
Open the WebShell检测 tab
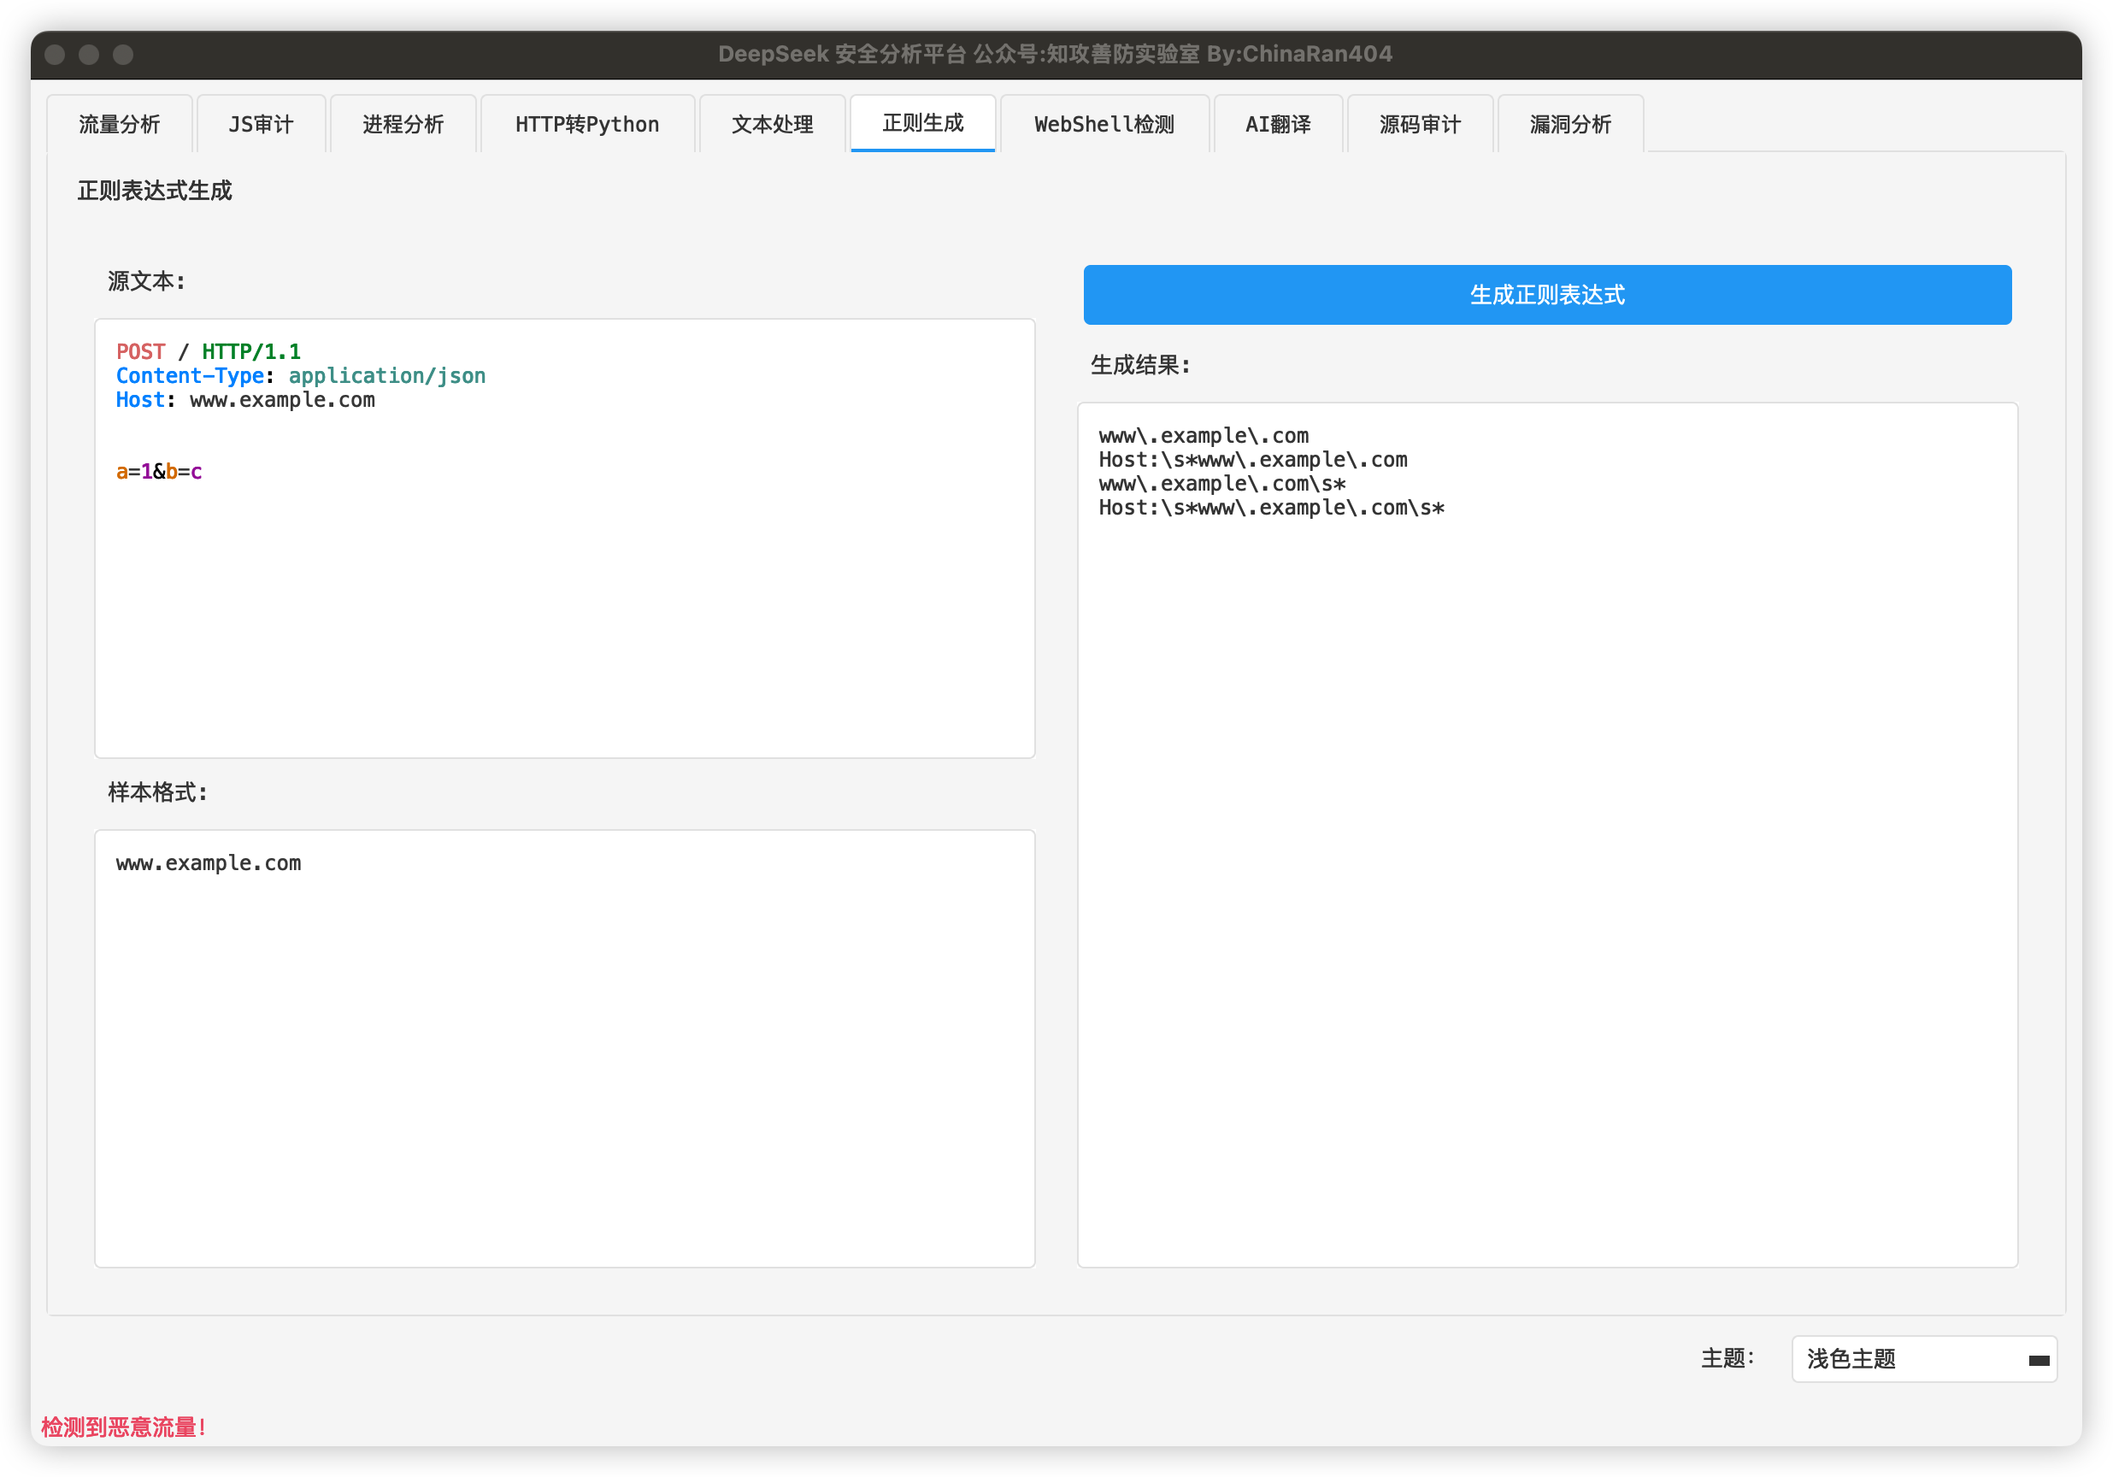click(x=1104, y=124)
